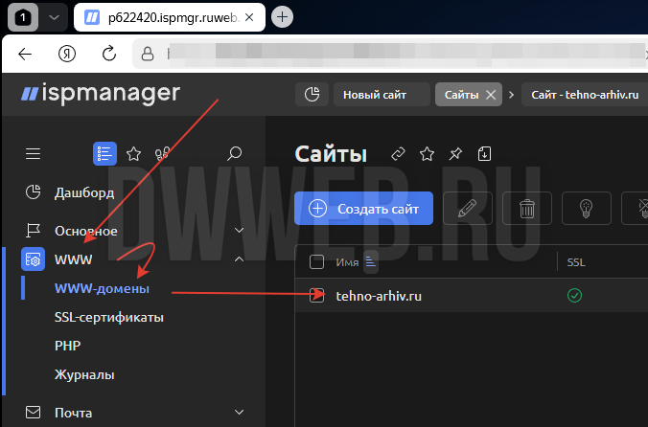Check the tehno-arhiv.ru row checkbox
Image resolution: width=648 pixels, height=427 pixels.
click(316, 296)
